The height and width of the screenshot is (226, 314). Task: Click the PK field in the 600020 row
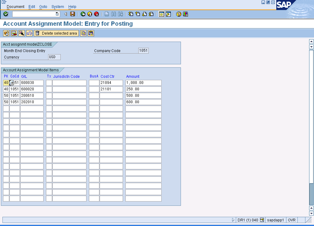coord(6,89)
